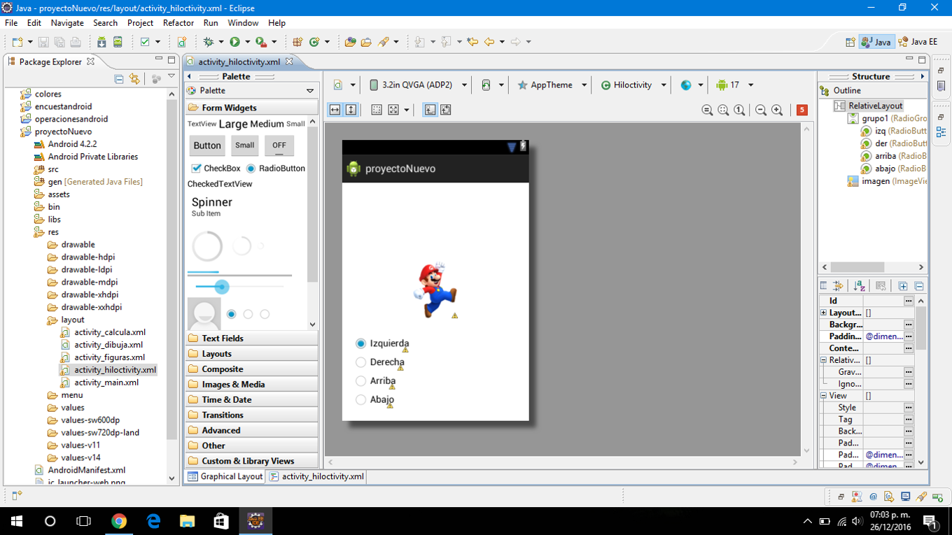Open the Java perspective
The height and width of the screenshot is (535, 952).
click(x=876, y=42)
